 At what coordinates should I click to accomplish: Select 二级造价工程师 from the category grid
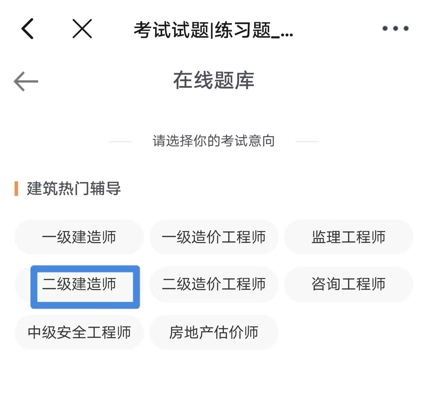[213, 285]
